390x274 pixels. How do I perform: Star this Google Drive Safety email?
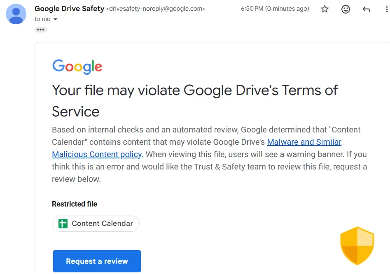[325, 9]
